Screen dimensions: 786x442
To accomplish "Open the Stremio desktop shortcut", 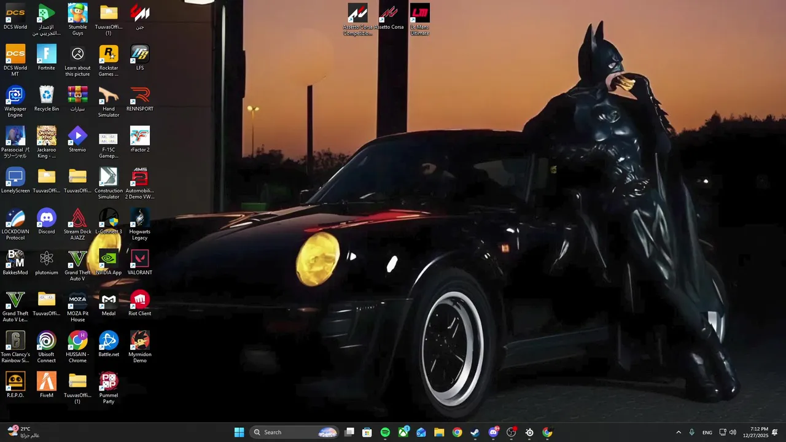I will (x=77, y=139).
